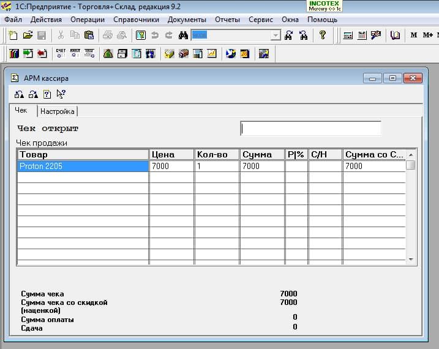The width and height of the screenshot is (439, 349).
Task: Click the form Help question-page icon in АРМ кассира
Action: [x=47, y=94]
